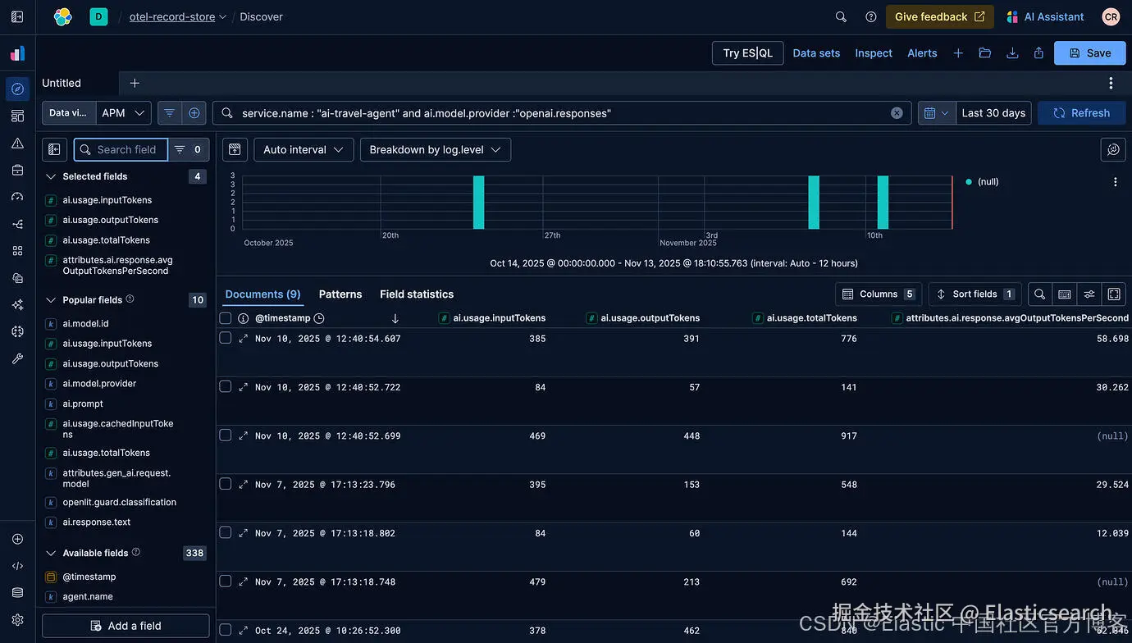1132x643 pixels.
Task: Click the Try ES|QL button
Action: pos(747,53)
